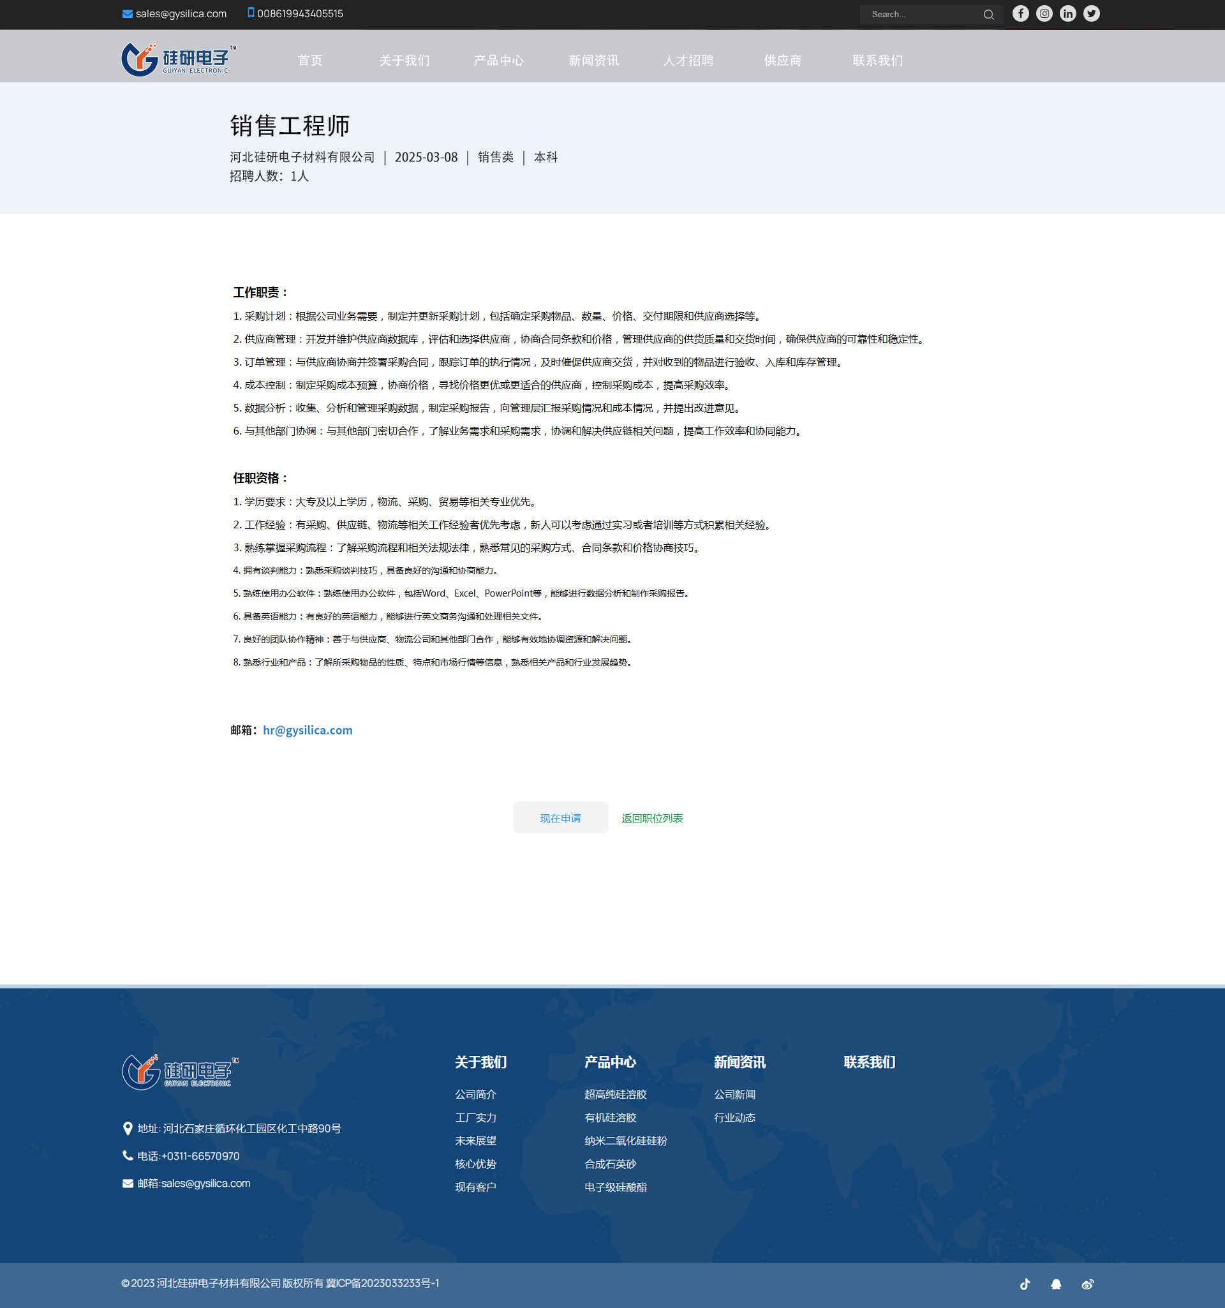Image resolution: width=1225 pixels, height=1308 pixels.
Task: Open footer link 有机硅溶胶
Action: (x=611, y=1117)
